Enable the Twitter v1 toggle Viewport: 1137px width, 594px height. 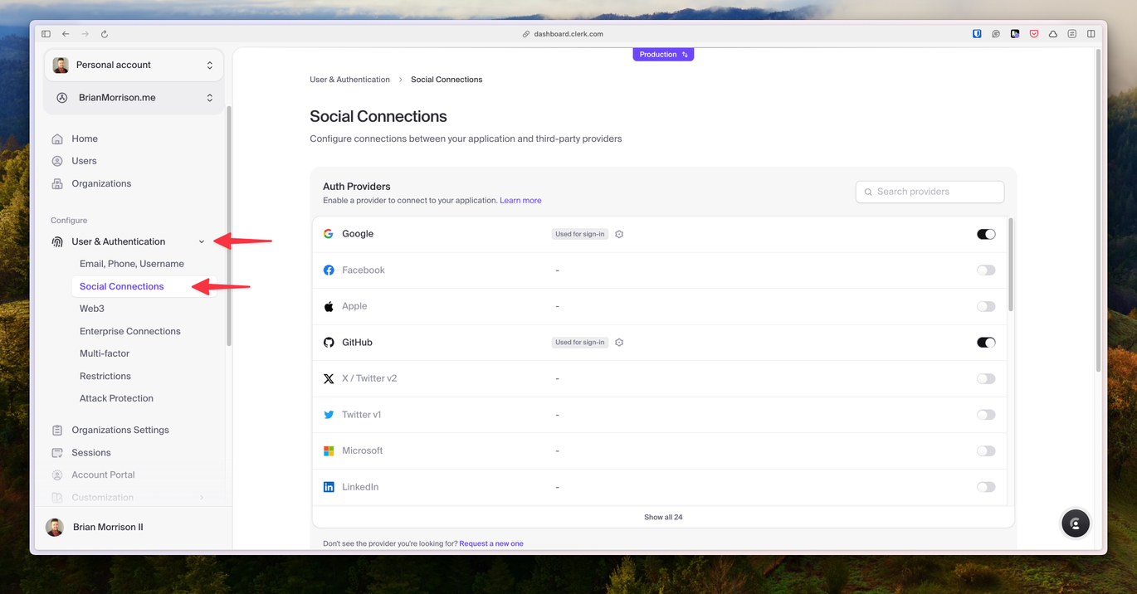click(986, 415)
